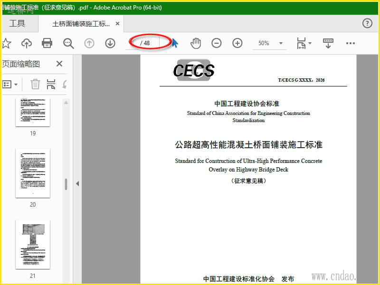Click the bookmark star icon
The height and width of the screenshot is (285, 380).
pos(7,43)
